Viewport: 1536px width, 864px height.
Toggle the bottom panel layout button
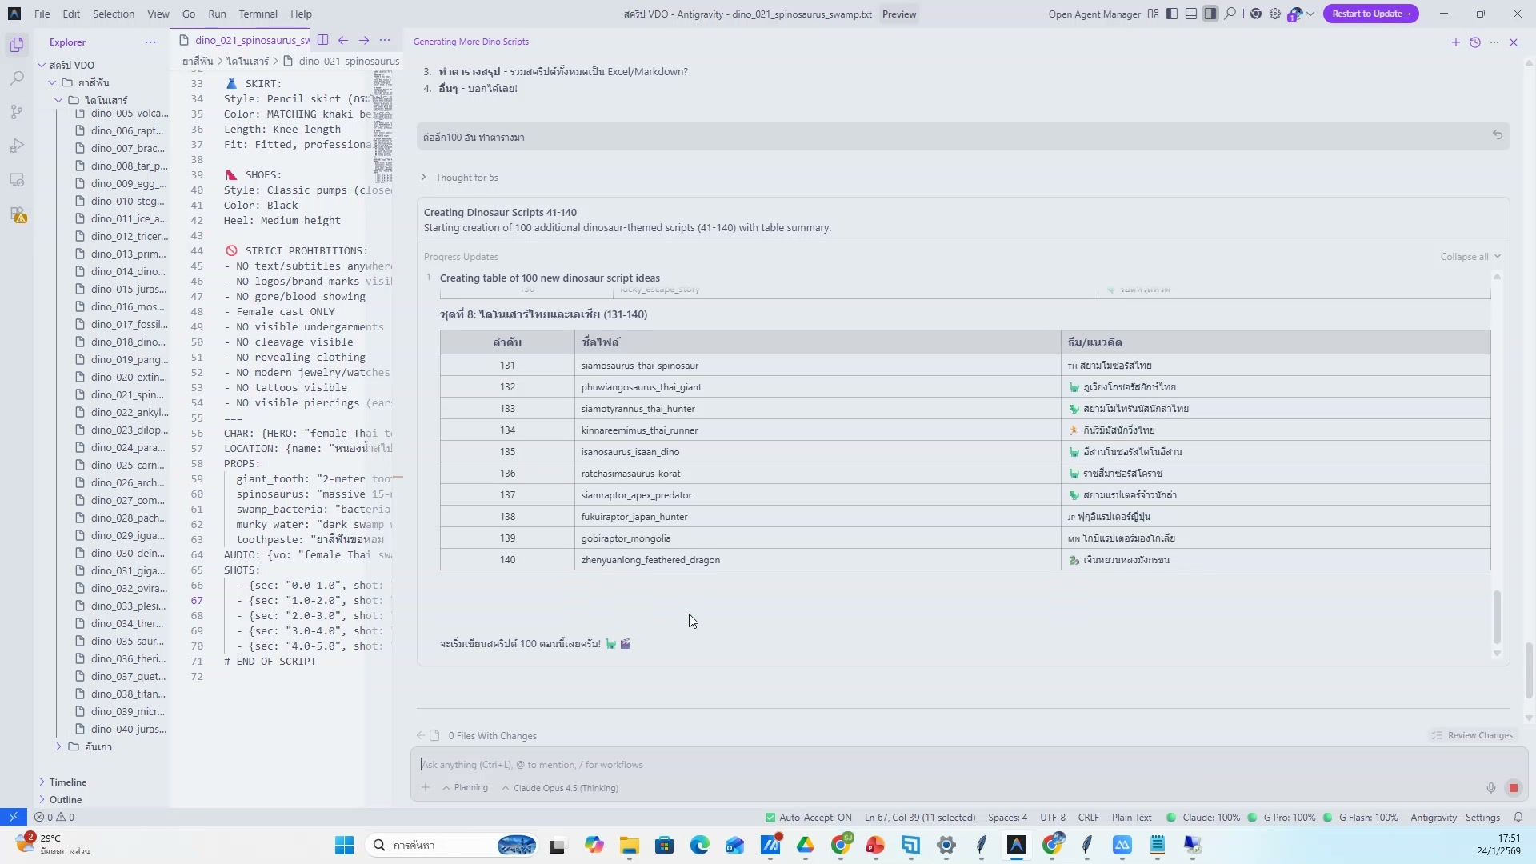(1191, 14)
